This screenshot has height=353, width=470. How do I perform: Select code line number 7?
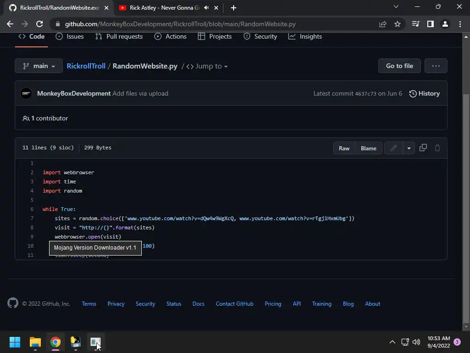coord(32,218)
